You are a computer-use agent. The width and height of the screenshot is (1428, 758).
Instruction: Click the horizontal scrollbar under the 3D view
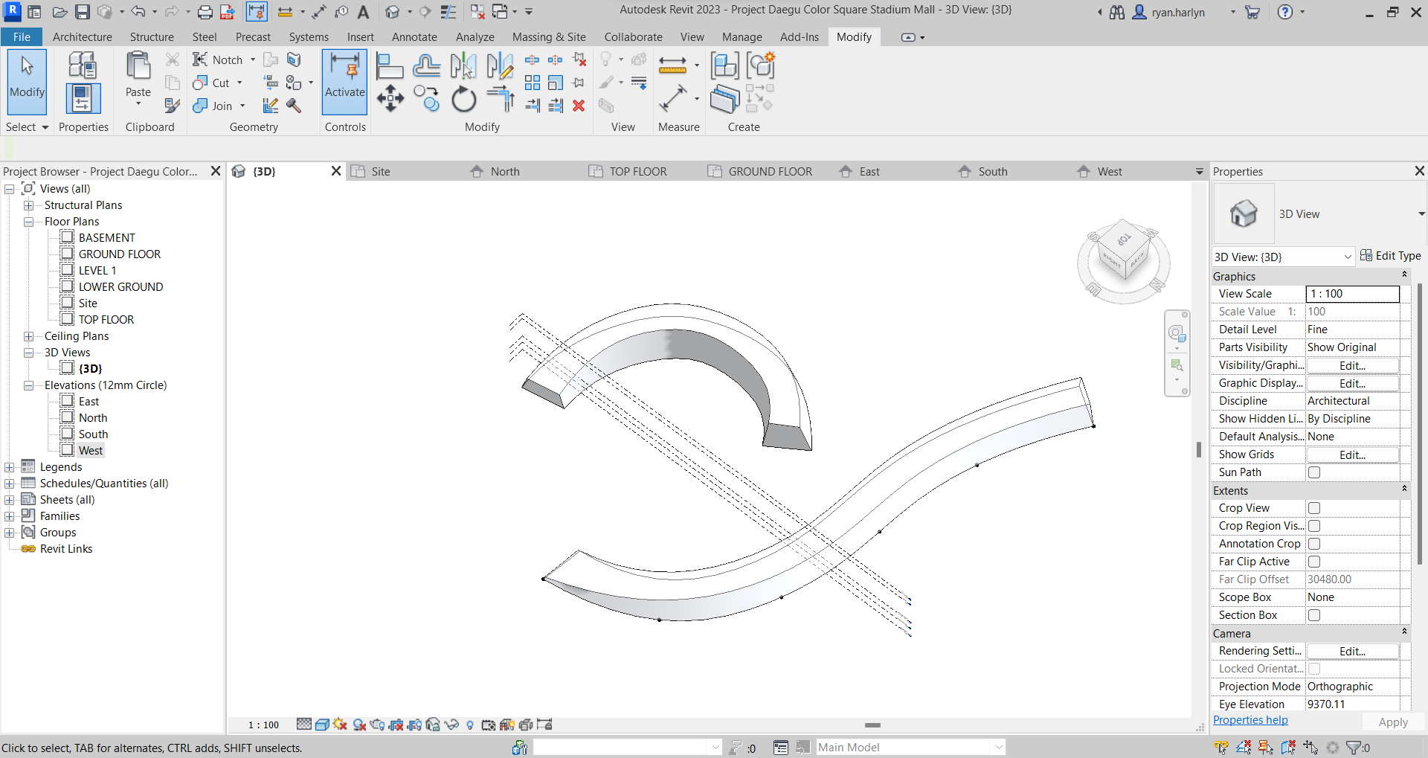[x=872, y=725]
